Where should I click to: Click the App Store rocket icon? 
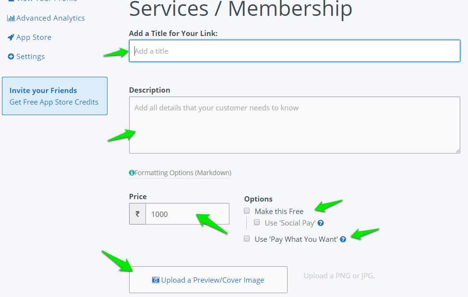click(x=11, y=37)
